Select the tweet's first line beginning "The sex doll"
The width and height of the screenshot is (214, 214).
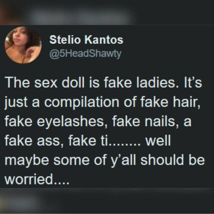[x=103, y=83]
